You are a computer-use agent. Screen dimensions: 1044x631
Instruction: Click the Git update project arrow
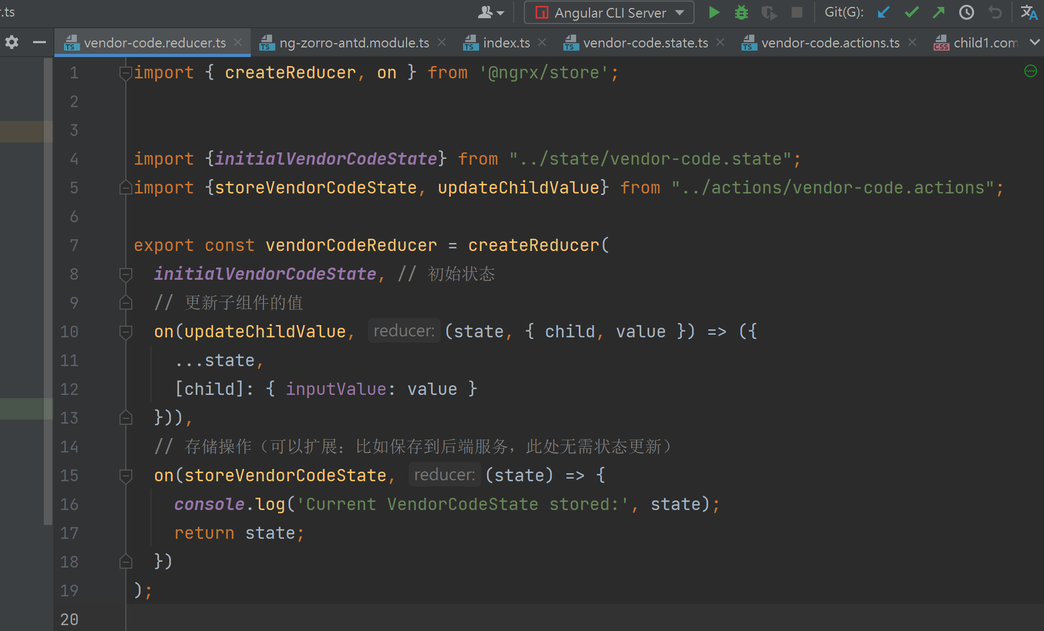point(883,12)
